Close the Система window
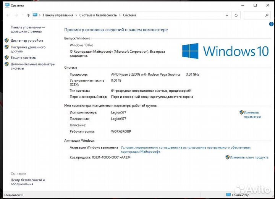Image resolution: width=275 pixels, height=199 pixels. [268, 5]
